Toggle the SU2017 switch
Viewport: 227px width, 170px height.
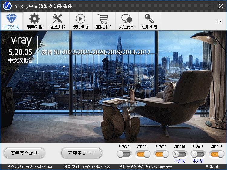click(x=217, y=154)
